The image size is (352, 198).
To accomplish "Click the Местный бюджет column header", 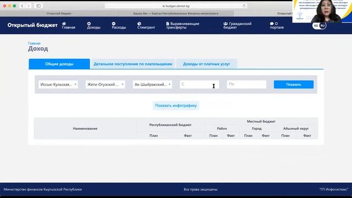I will pos(261,121).
